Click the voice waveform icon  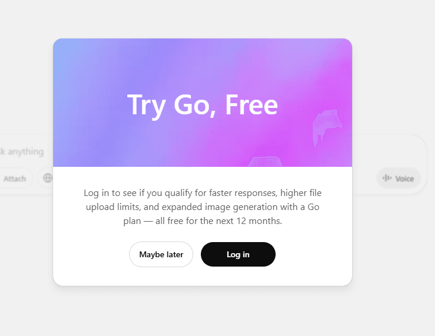(387, 178)
